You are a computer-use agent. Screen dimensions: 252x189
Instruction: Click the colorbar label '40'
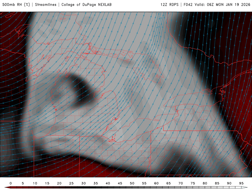pyautogui.click(x=108, y=183)
